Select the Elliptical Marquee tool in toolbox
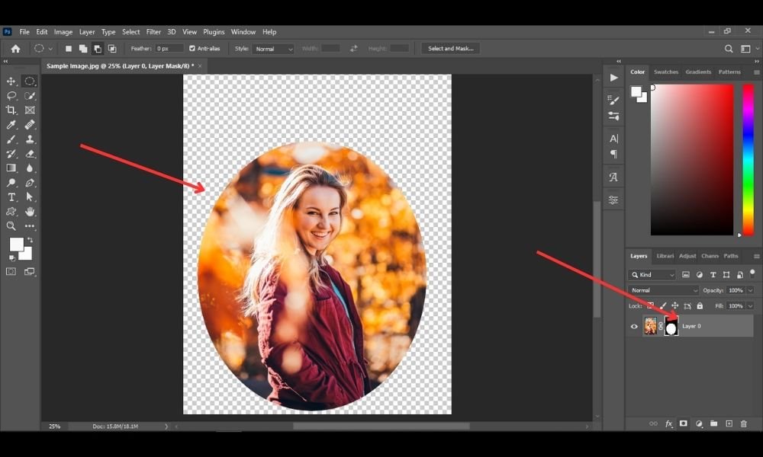The width and height of the screenshot is (763, 457). (x=30, y=81)
